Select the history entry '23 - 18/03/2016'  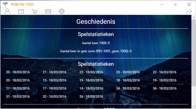point(128,72)
